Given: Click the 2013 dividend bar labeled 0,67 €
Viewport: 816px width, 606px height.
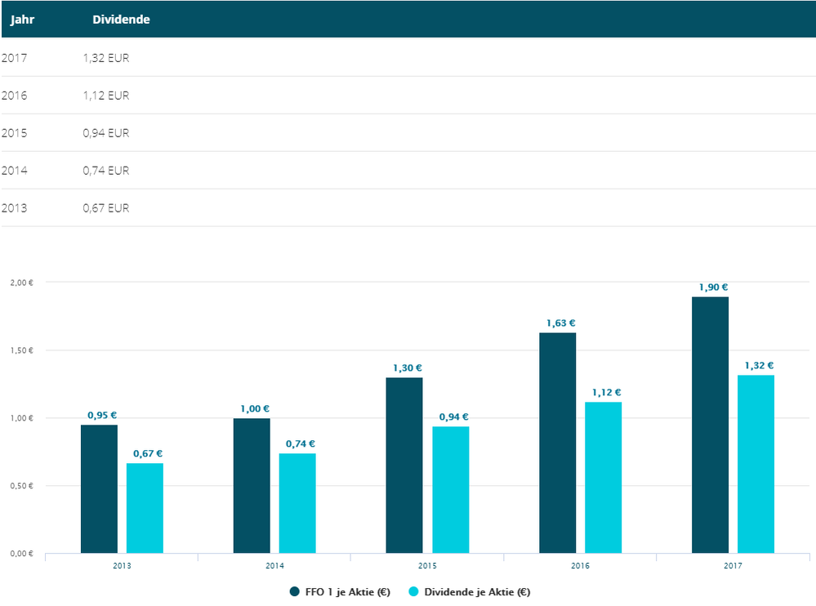Looking at the screenshot, I should (x=145, y=508).
